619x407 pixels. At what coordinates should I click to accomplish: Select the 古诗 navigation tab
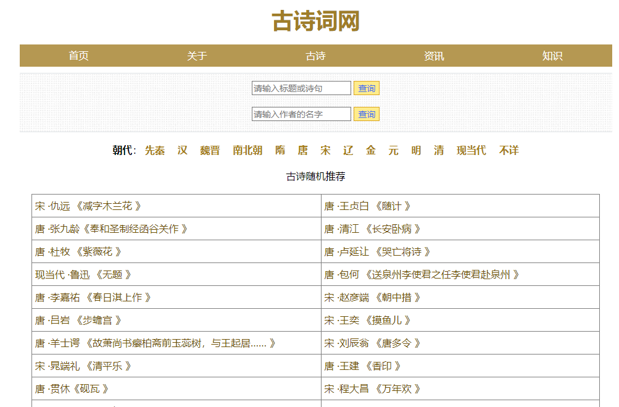click(x=315, y=56)
